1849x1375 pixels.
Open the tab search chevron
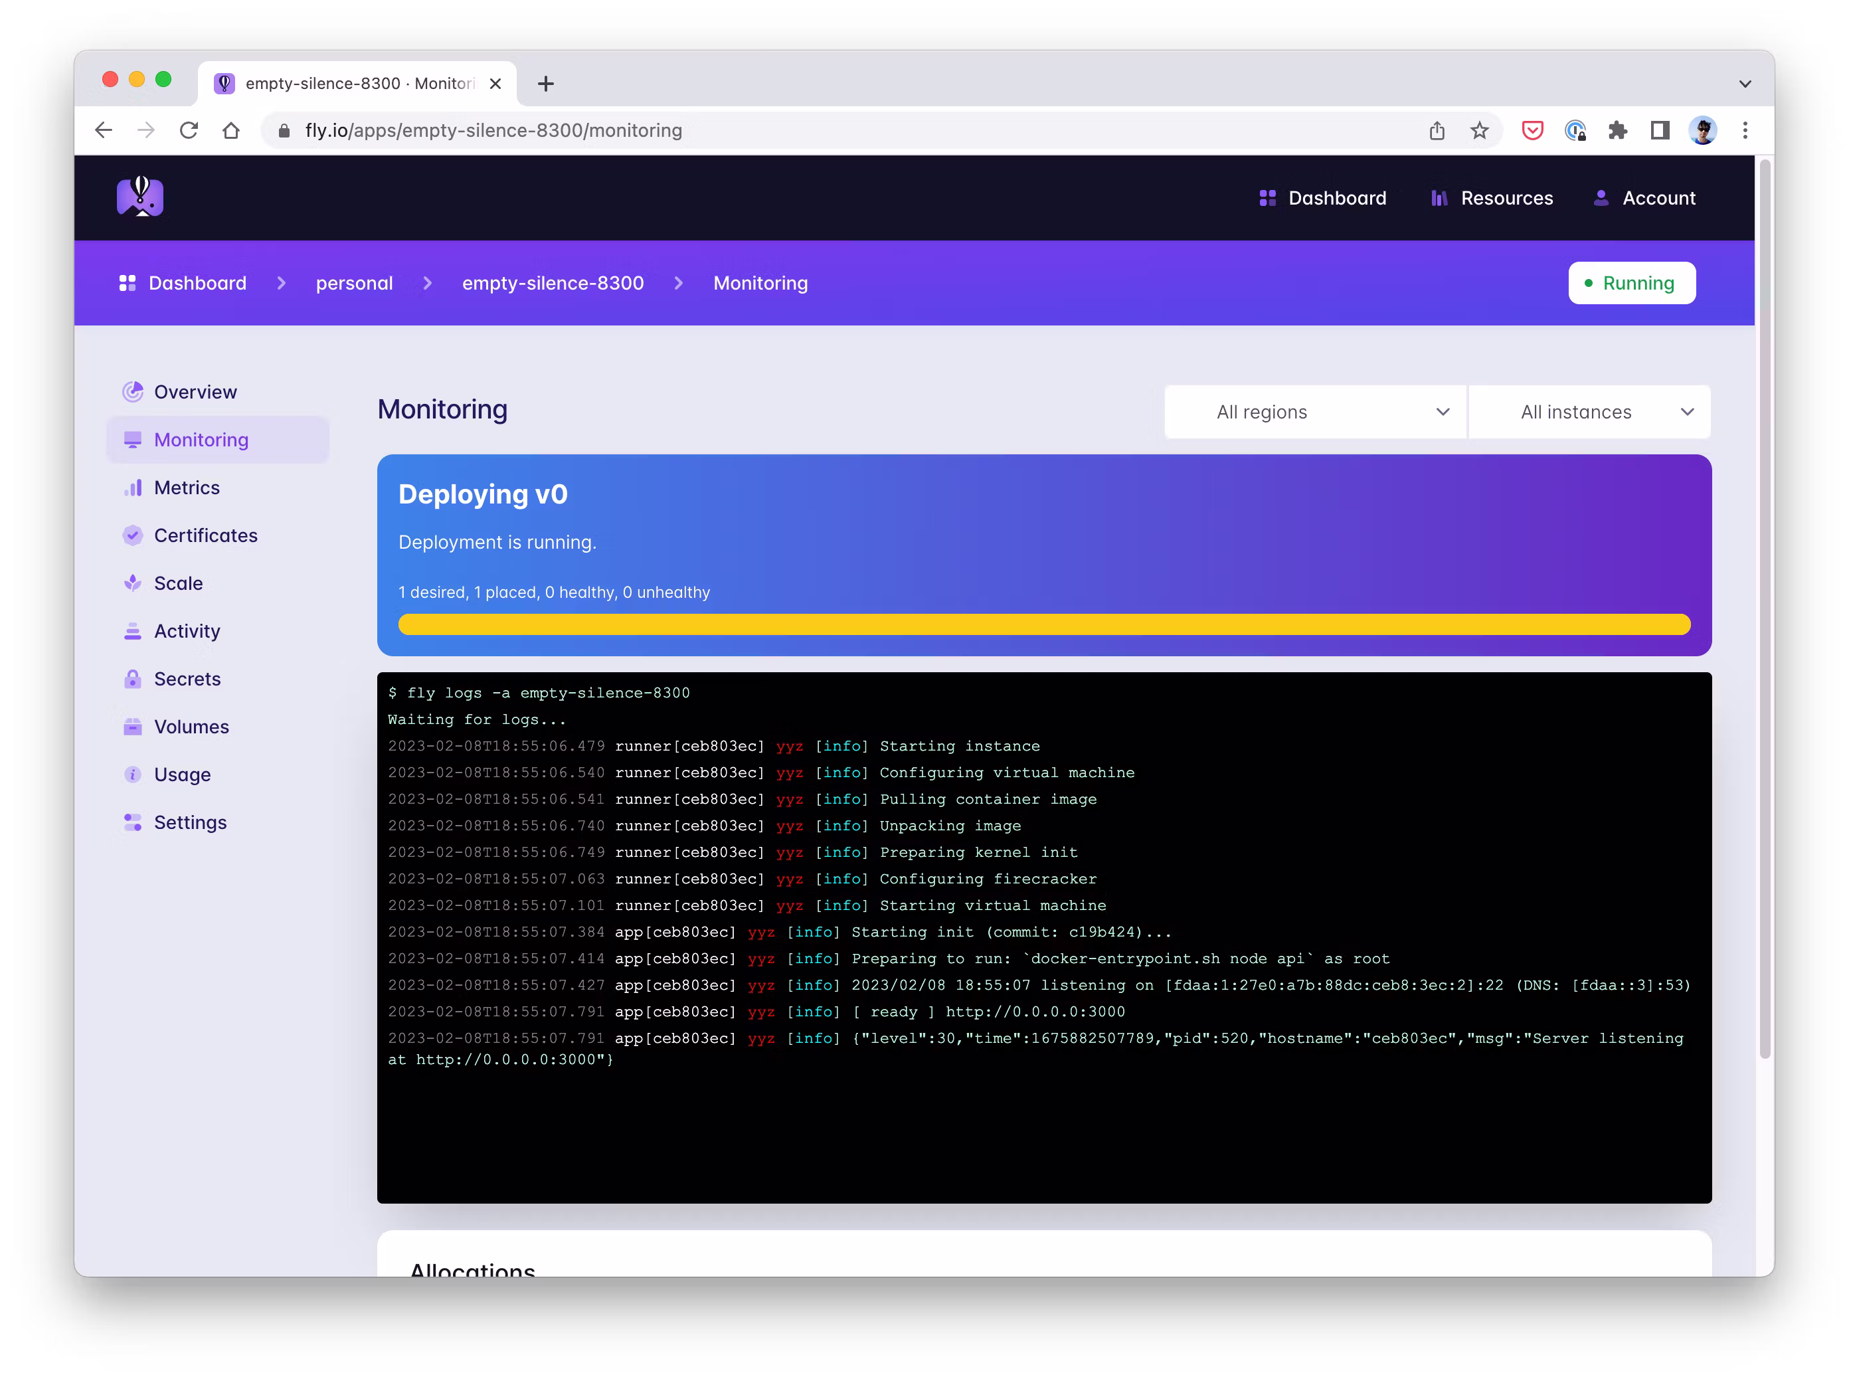[x=1745, y=84]
